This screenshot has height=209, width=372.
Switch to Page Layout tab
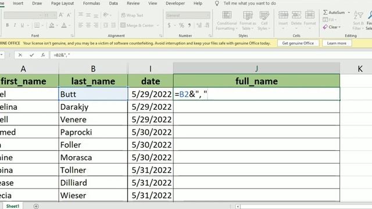[62, 3]
